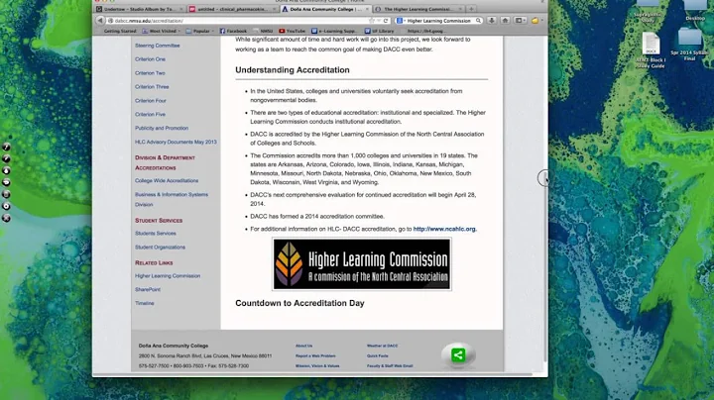714x400 pixels.
Task: Open Steering Committee sidebar link
Action: click(157, 46)
